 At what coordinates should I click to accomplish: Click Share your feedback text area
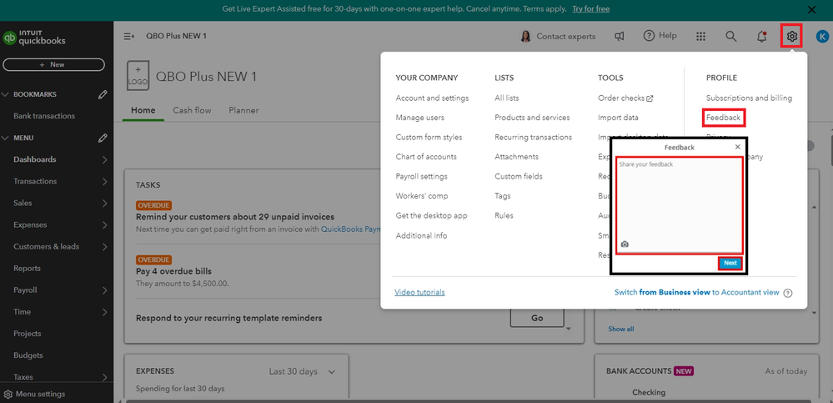pyautogui.click(x=679, y=205)
